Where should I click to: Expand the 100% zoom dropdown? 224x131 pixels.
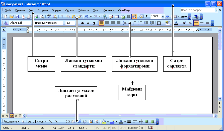(163, 16)
